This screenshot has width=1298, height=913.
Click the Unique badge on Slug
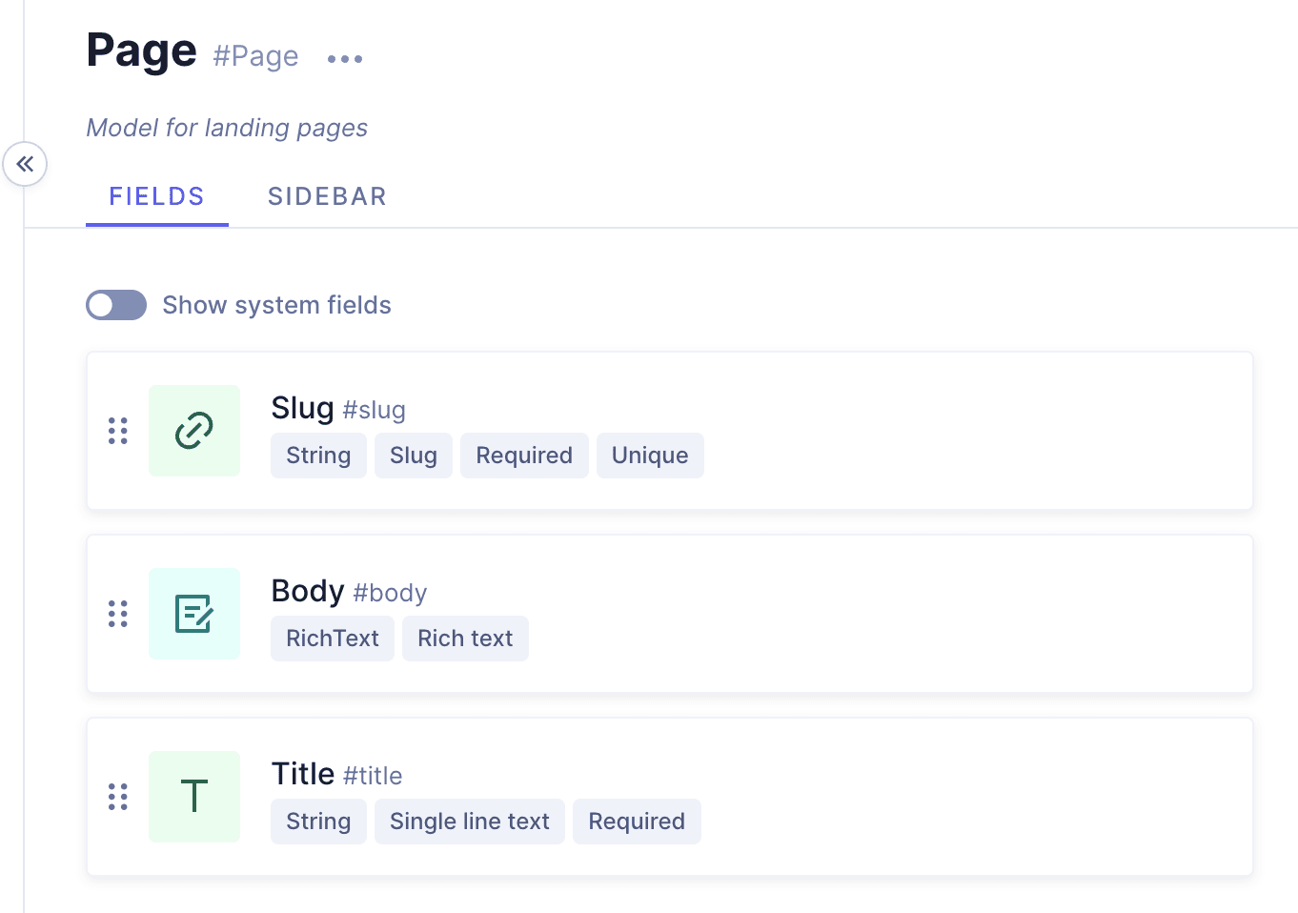pyautogui.click(x=650, y=456)
